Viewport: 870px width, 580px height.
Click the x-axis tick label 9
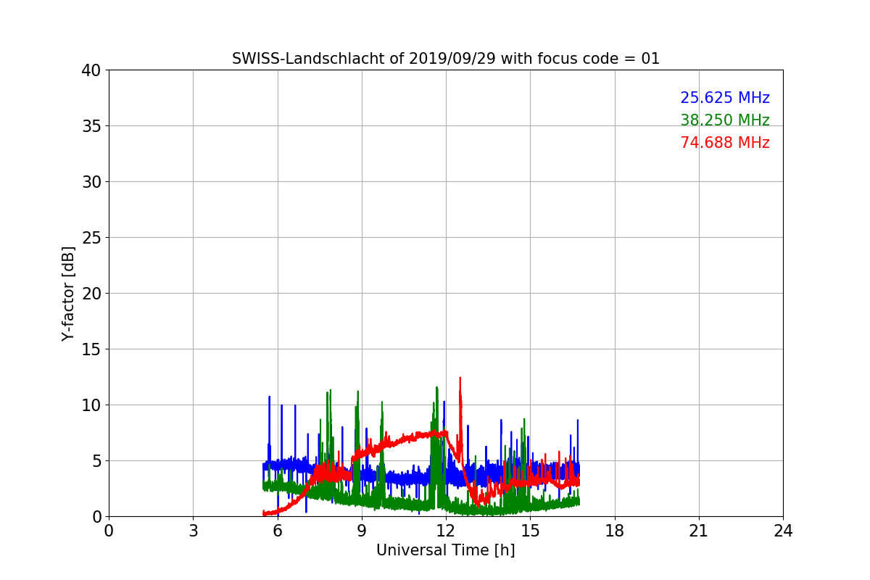(x=362, y=531)
